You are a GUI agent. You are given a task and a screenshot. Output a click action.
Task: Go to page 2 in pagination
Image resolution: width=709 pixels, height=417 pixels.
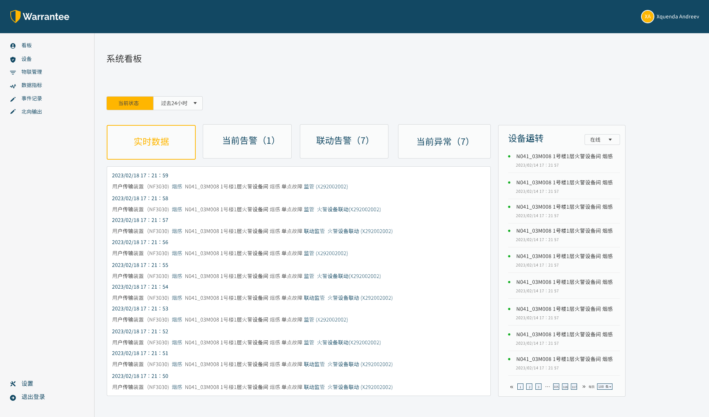click(529, 387)
